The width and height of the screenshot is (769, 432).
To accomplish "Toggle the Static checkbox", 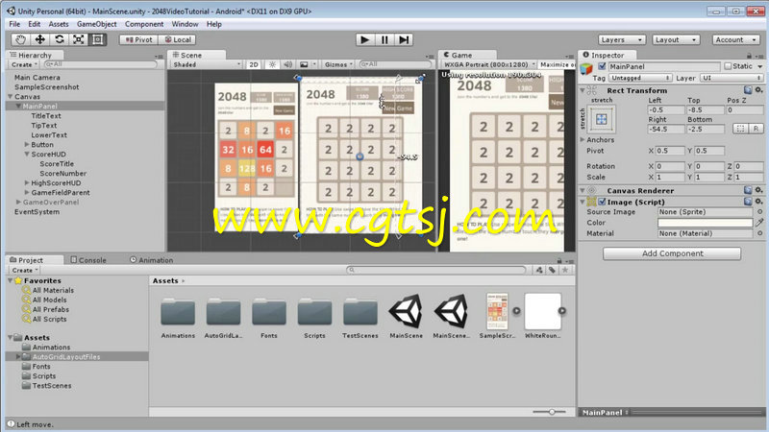I will (x=728, y=66).
